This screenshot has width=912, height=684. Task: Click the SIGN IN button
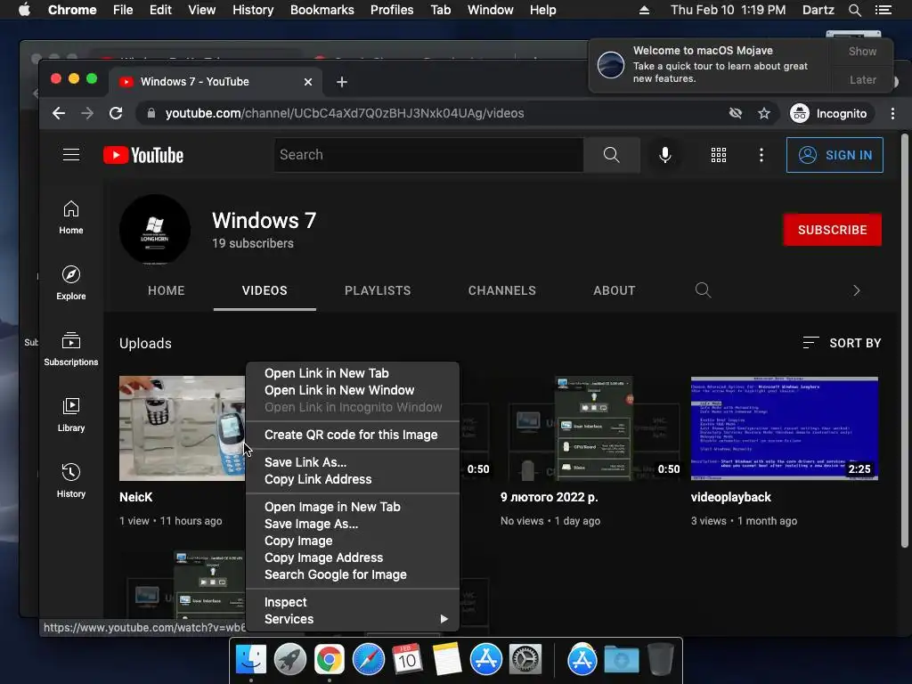pyautogui.click(x=835, y=155)
